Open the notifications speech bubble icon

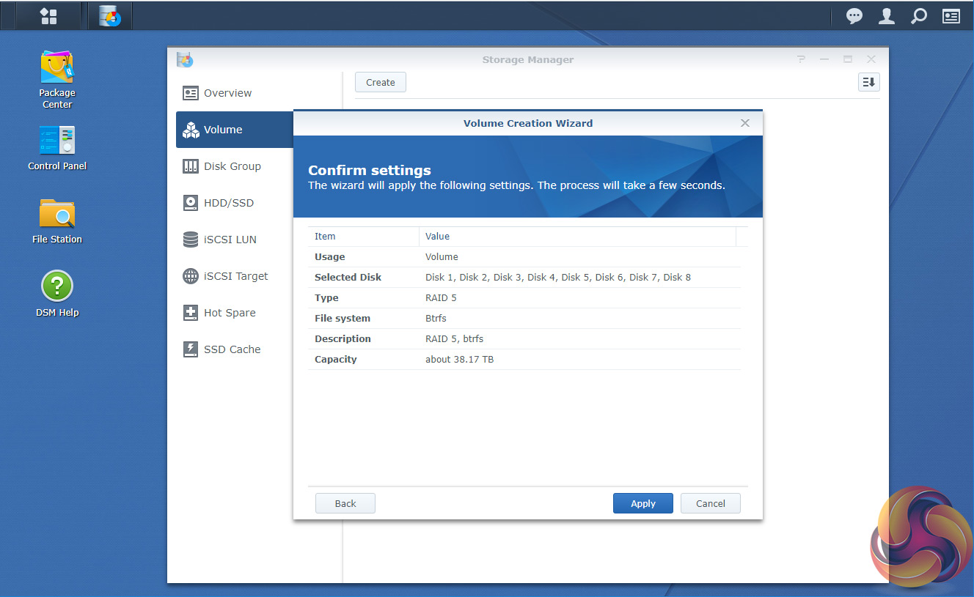pos(854,16)
